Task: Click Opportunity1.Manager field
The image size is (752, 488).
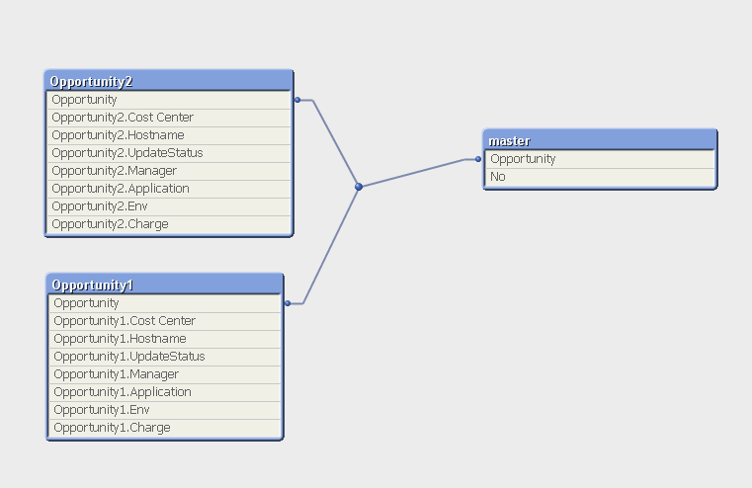Action: pyautogui.click(x=165, y=374)
